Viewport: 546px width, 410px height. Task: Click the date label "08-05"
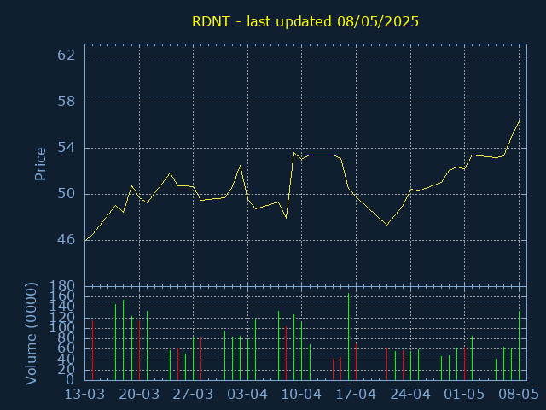click(519, 395)
